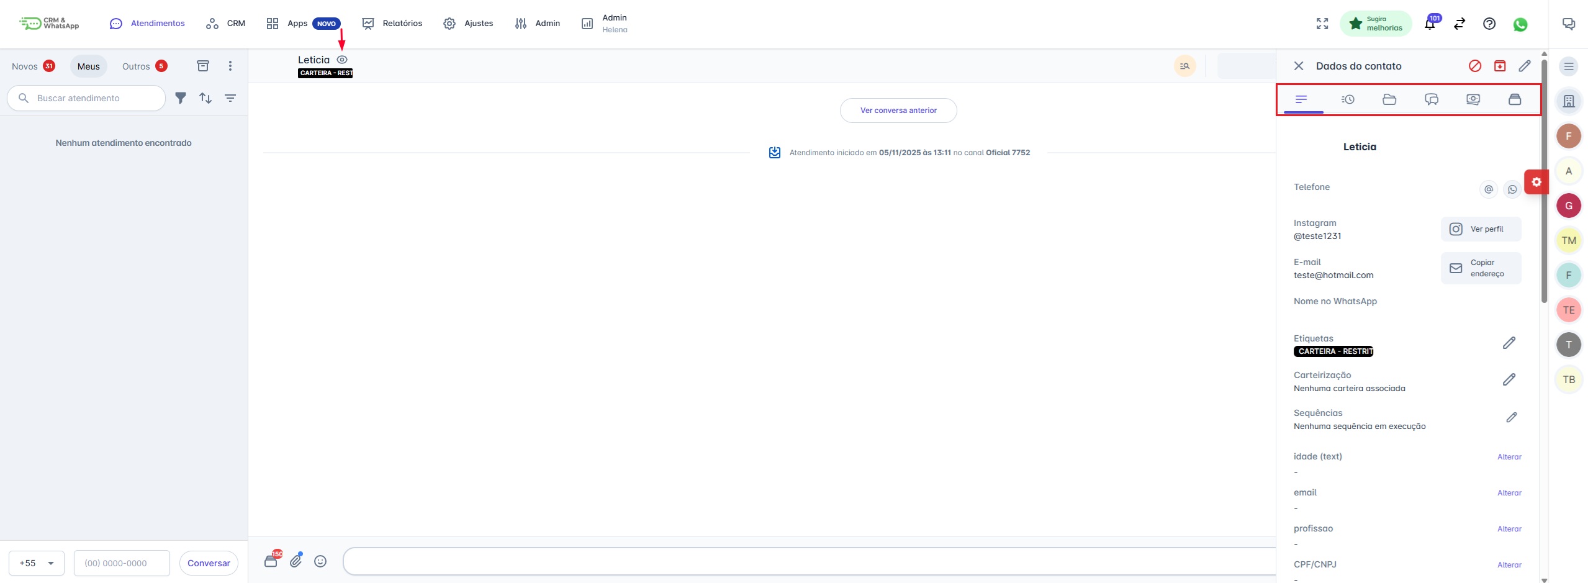Click Ver conversa anterior button
Viewport: 1588px width, 583px height.
pyautogui.click(x=898, y=111)
